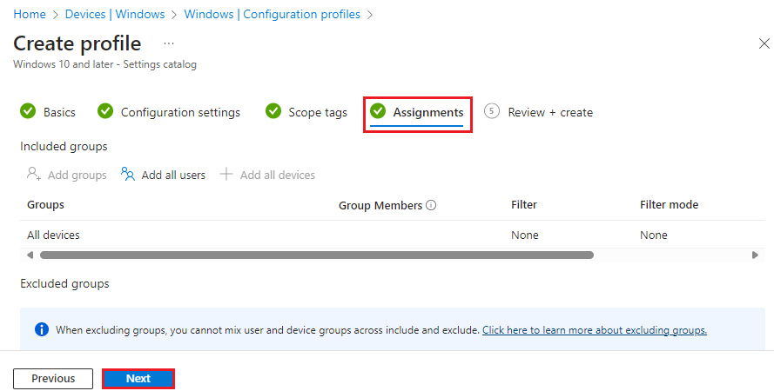Switch to the Scope tags step
This screenshot has width=774, height=391.
click(318, 112)
